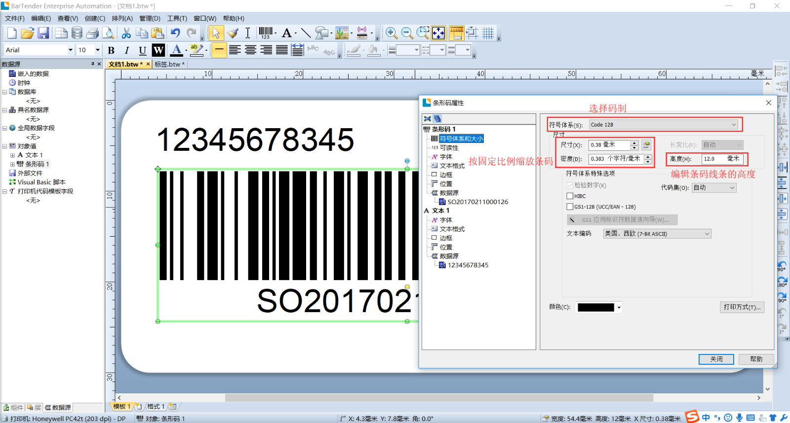Select the line drawing tool
Screen dimensions: 790x423
click(x=306, y=33)
